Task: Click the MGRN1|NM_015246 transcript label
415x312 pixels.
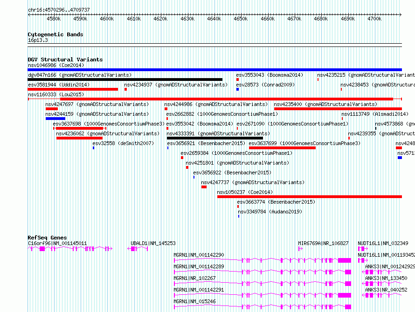Action: point(194,301)
